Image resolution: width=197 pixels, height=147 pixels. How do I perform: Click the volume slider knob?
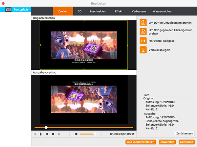coord(95,134)
